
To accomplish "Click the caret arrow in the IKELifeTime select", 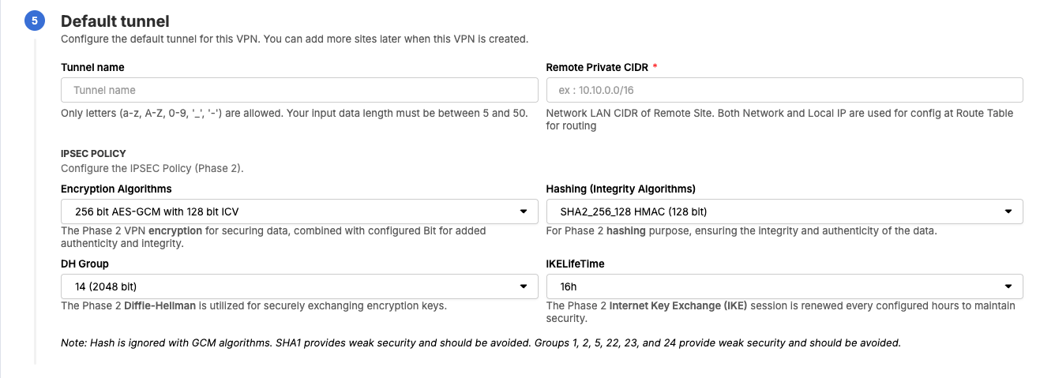I will pyautogui.click(x=1008, y=286).
